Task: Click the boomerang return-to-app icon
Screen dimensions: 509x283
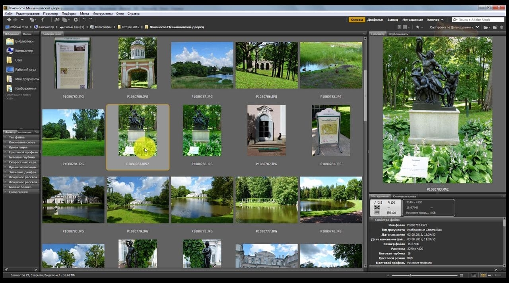Action: [43, 20]
